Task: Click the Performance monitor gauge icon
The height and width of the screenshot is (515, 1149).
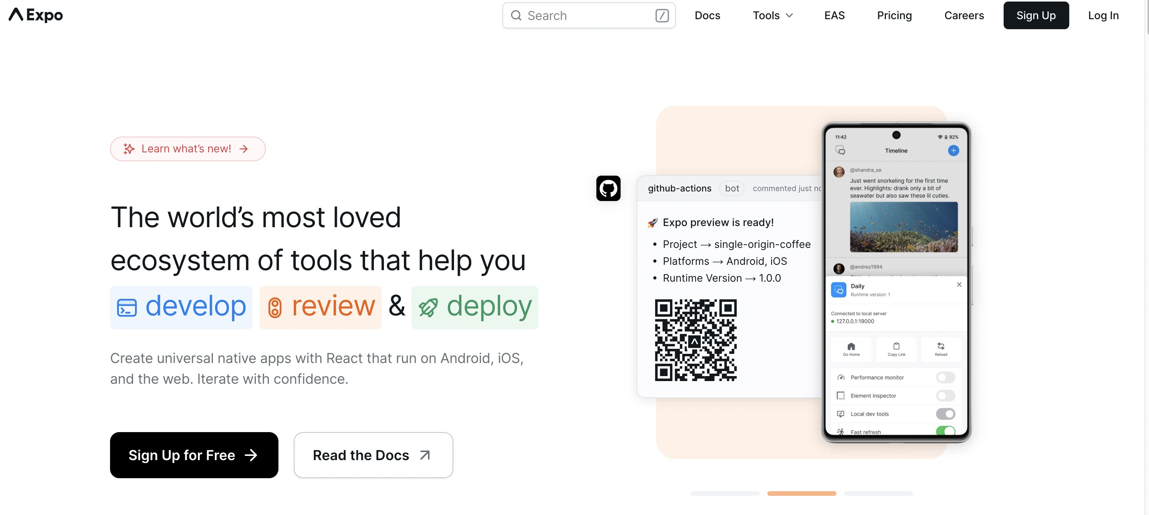Action: (841, 378)
